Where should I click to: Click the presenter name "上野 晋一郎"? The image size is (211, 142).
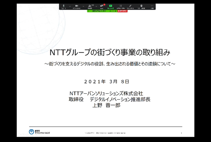pyautogui.click(x=106, y=105)
